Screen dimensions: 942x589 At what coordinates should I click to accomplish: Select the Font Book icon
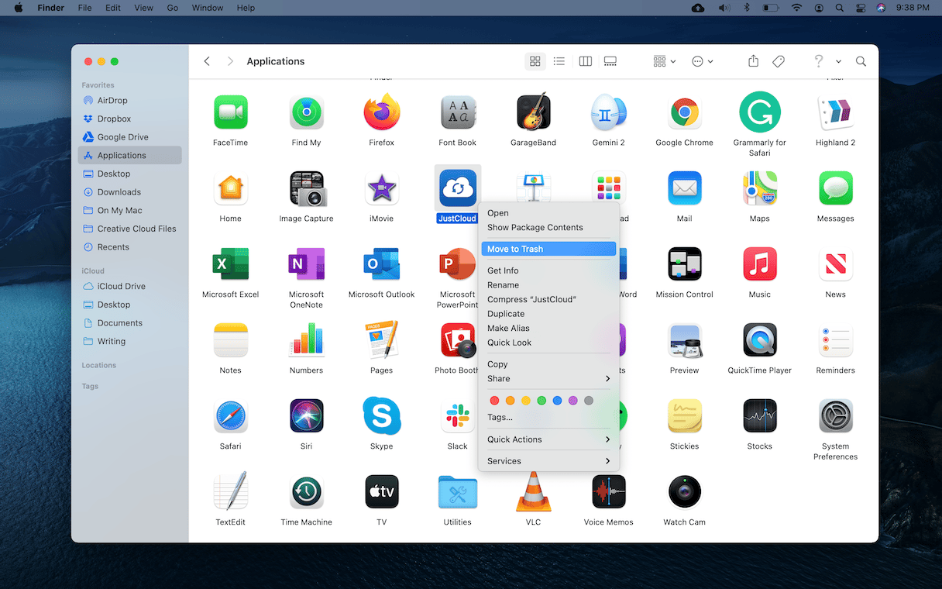point(457,113)
